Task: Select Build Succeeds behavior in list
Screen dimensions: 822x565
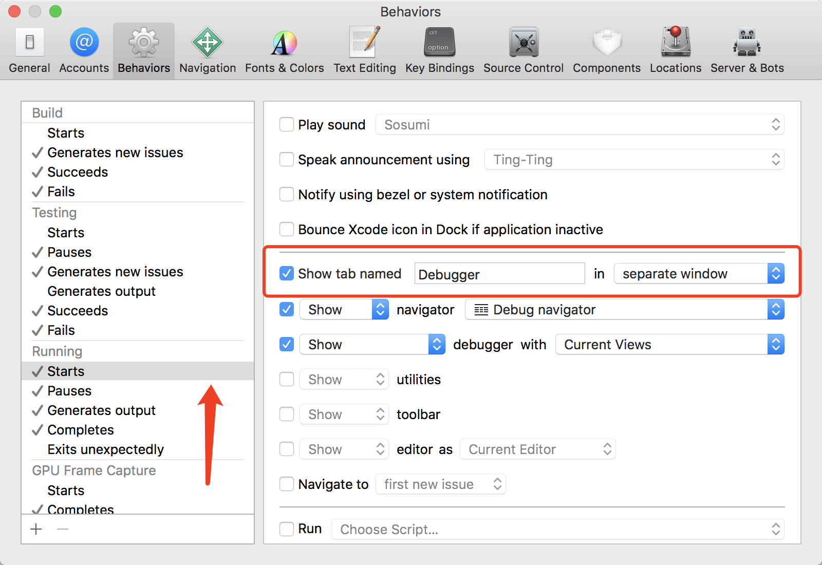Action: click(78, 172)
